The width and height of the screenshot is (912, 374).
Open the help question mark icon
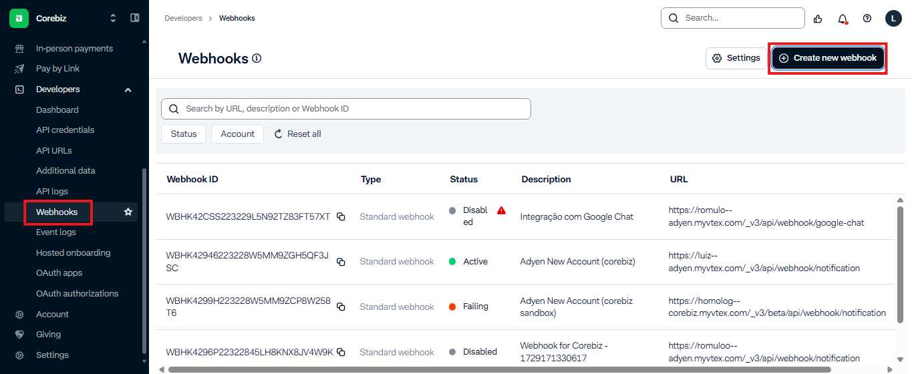[867, 19]
